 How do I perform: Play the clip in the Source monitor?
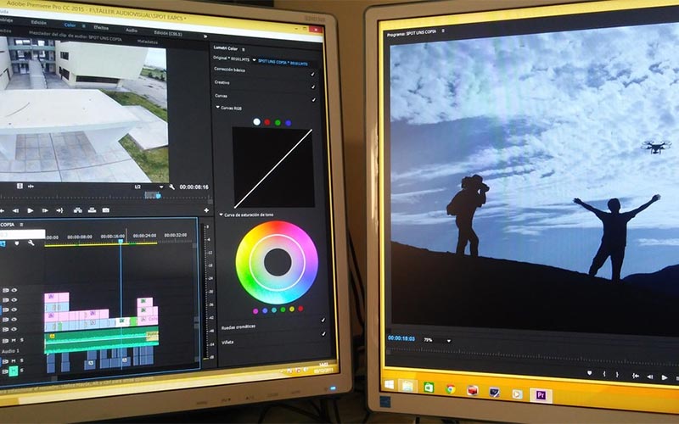(31, 210)
